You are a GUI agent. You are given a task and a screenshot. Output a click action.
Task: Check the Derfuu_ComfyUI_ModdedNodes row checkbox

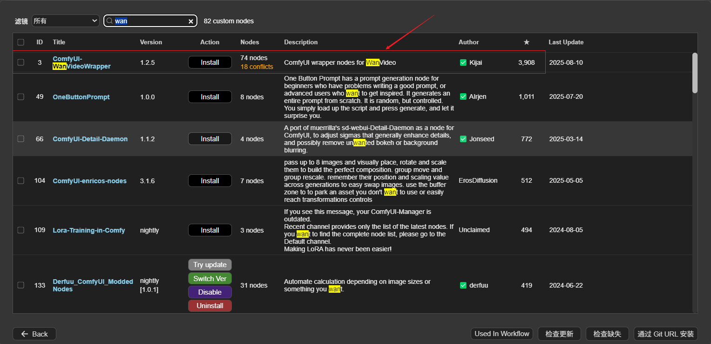20,285
